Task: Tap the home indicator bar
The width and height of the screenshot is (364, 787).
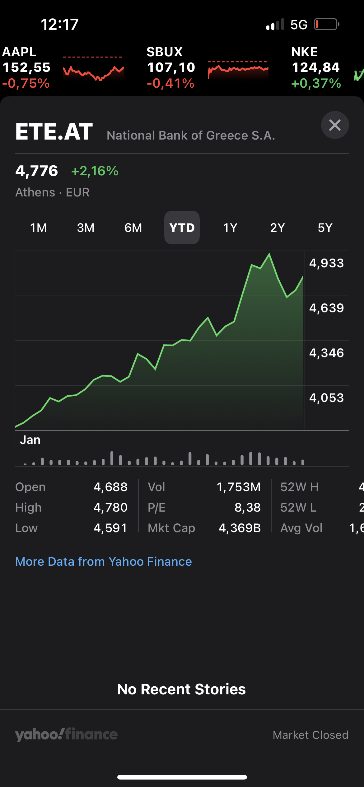Action: pos(182,777)
